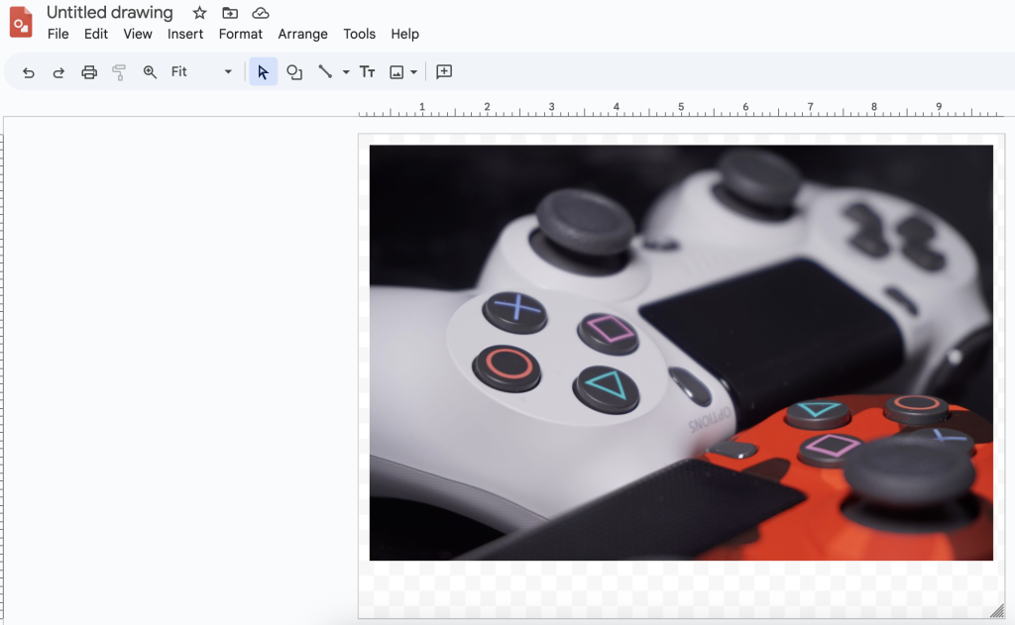1015x625 pixels.
Task: Click the Move to folder icon
Action: (x=230, y=13)
